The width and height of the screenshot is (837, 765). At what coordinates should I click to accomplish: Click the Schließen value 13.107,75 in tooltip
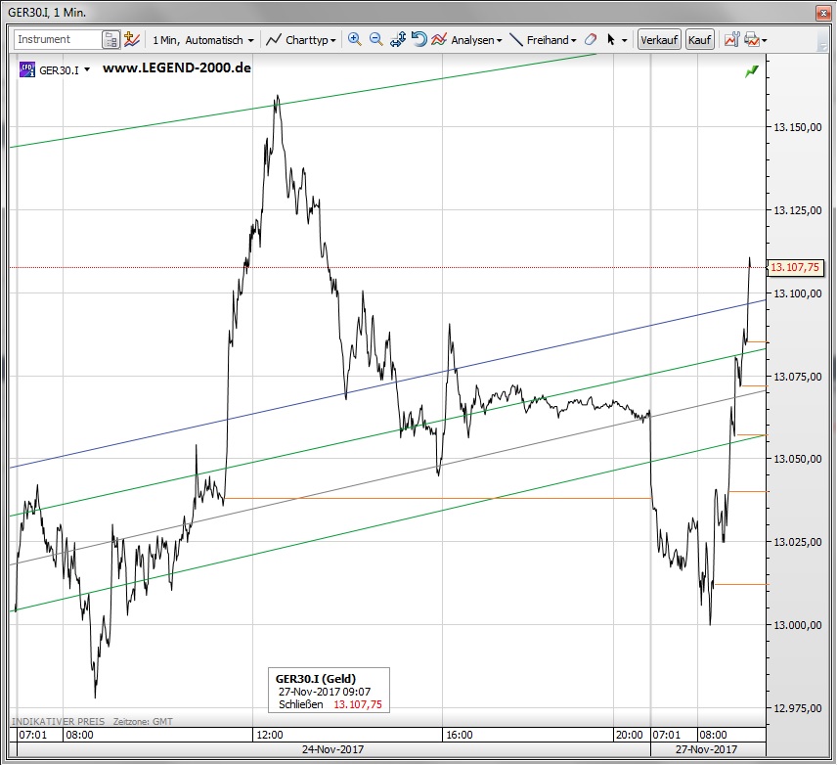358,704
